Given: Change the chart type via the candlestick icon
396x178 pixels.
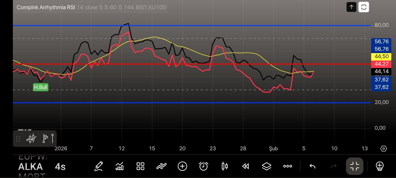Looking at the screenshot, I should tap(225, 166).
